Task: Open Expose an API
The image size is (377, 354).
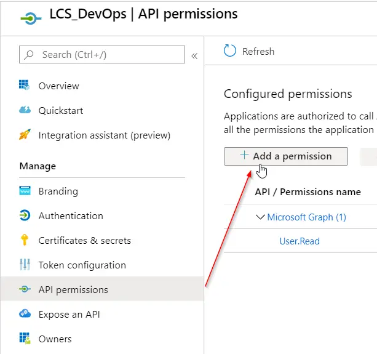Action: point(69,315)
